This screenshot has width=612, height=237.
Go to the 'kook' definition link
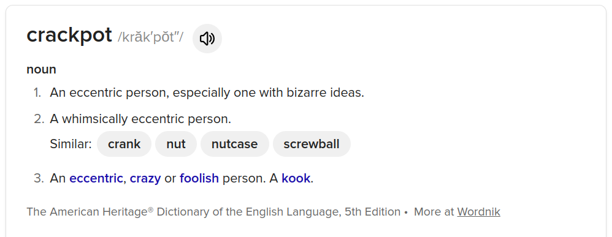(x=296, y=178)
